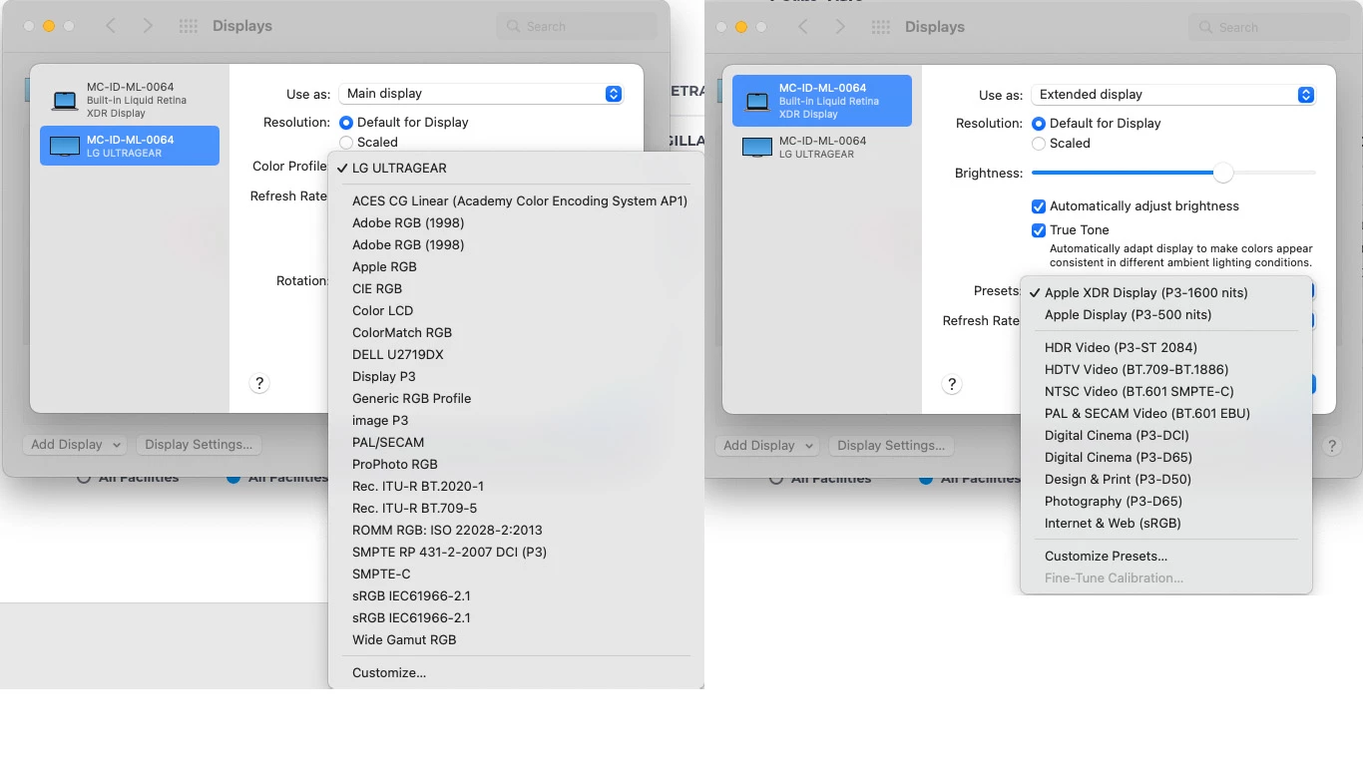
Task: Open help question mark next to right Display Settings
Action: [x=1331, y=446]
